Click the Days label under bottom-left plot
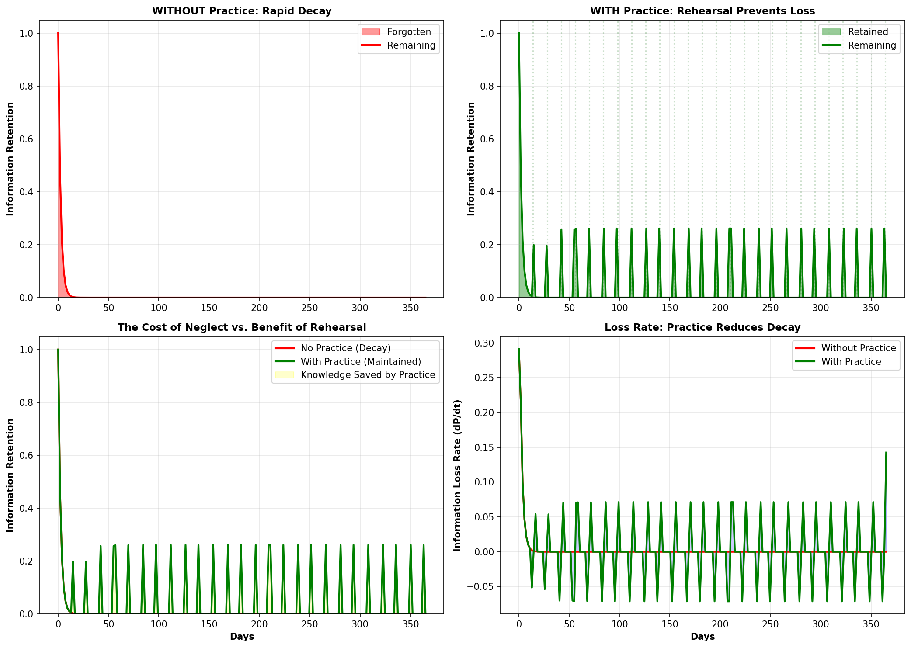 pos(242,636)
